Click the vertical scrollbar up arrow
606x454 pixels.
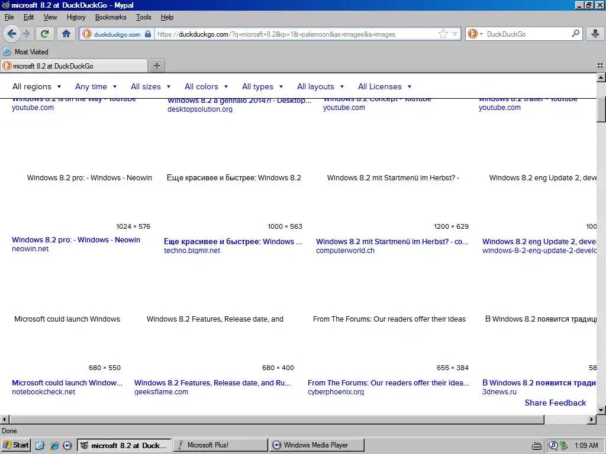coord(601,77)
